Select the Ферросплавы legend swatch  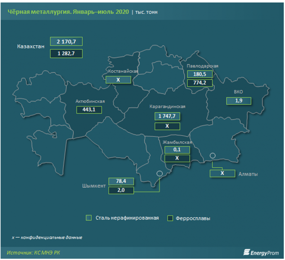170,218
